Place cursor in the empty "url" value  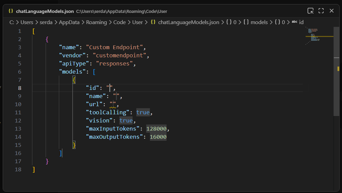[x=113, y=104]
